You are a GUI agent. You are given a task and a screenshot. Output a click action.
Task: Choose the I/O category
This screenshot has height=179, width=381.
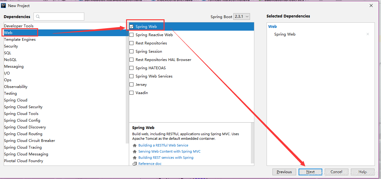[65, 73]
